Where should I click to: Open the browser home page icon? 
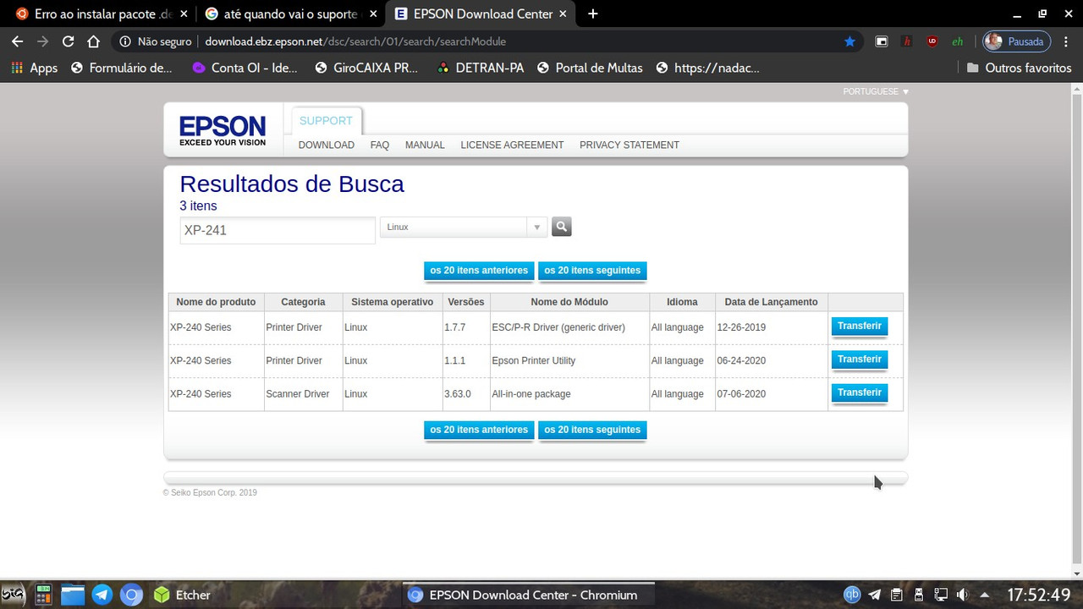[x=94, y=41]
